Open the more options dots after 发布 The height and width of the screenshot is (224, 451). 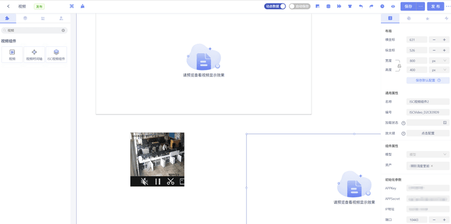[x=448, y=7]
